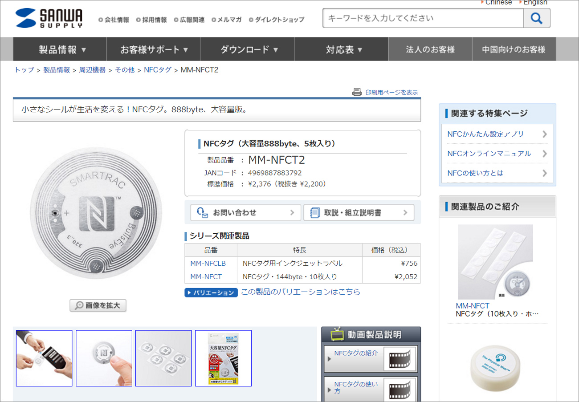Click the printer icon for print view

[x=357, y=92]
